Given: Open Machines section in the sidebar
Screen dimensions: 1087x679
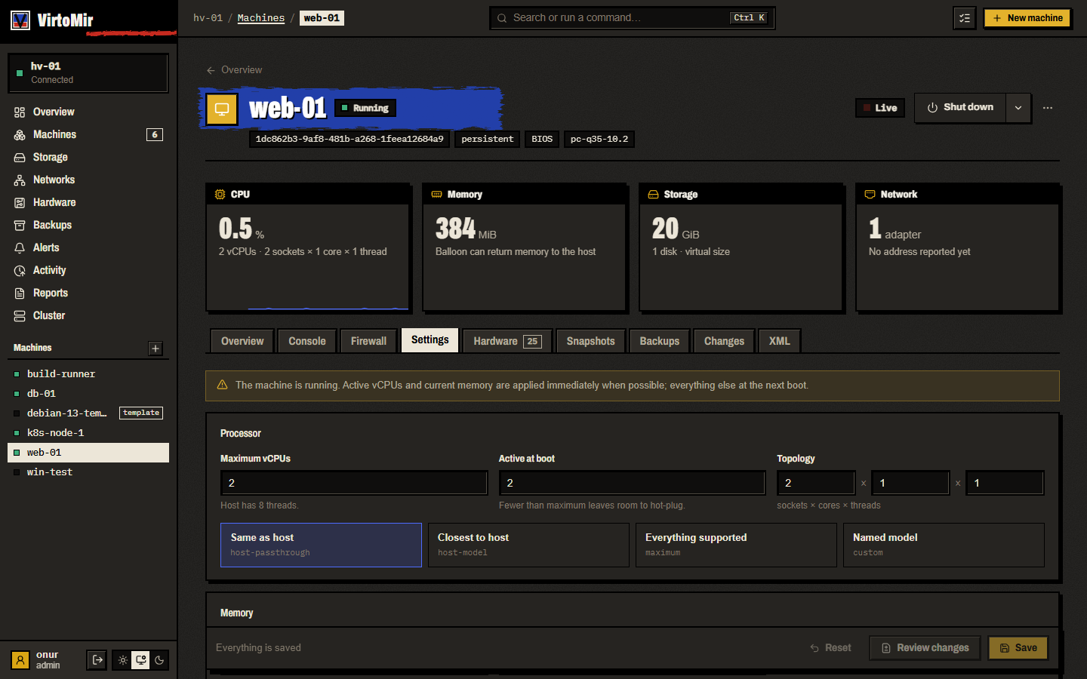Looking at the screenshot, I should pyautogui.click(x=88, y=134).
